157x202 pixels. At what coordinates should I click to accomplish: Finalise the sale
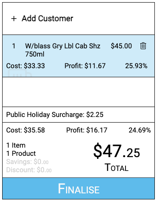[x=78, y=188]
